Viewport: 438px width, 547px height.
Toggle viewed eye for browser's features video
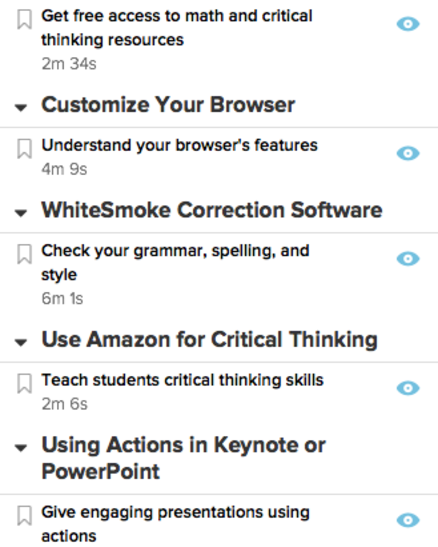click(x=408, y=153)
